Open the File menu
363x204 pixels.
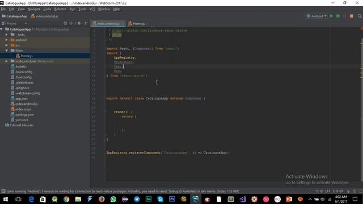pos(3,9)
